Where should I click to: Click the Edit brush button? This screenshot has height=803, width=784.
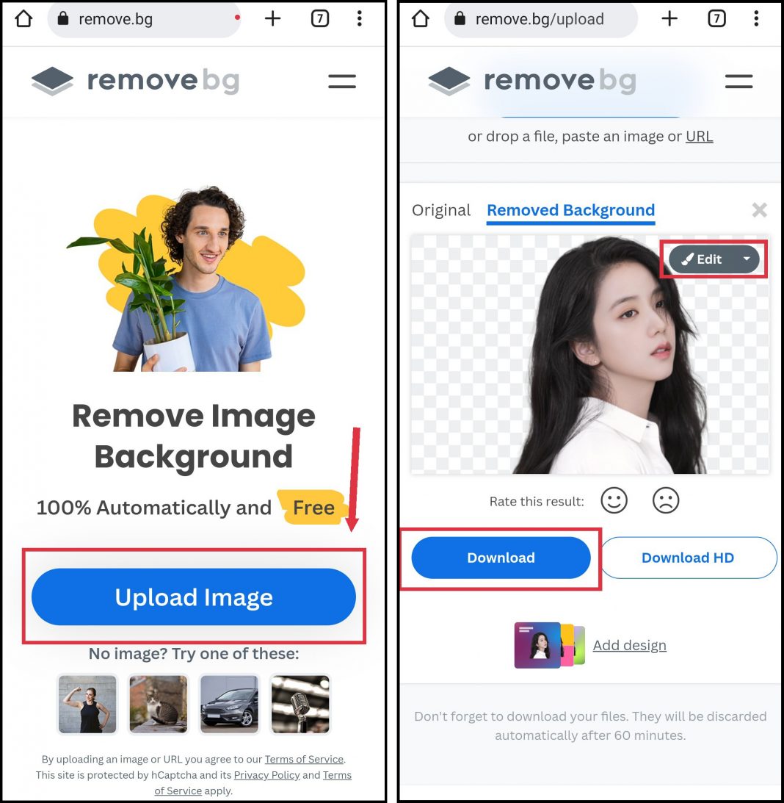click(x=702, y=259)
